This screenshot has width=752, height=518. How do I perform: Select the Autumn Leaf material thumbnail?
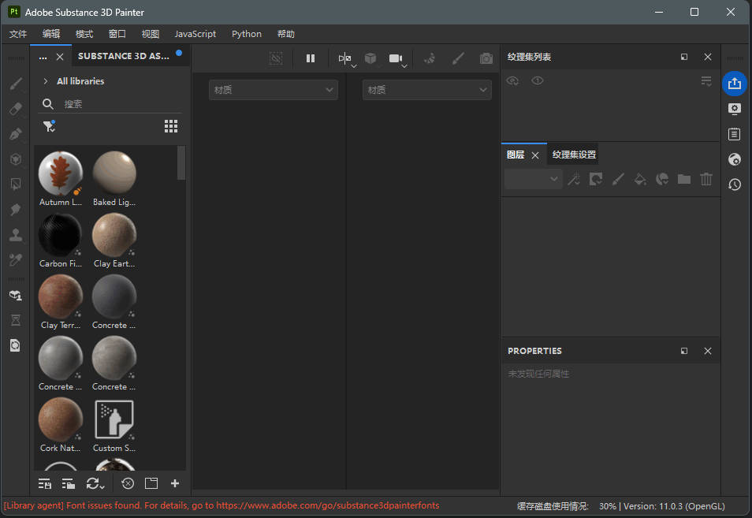point(61,173)
